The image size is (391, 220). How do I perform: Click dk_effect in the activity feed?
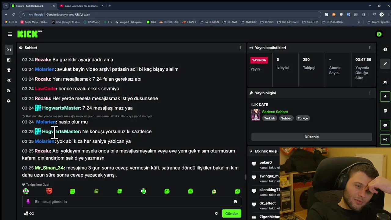tap(268, 203)
